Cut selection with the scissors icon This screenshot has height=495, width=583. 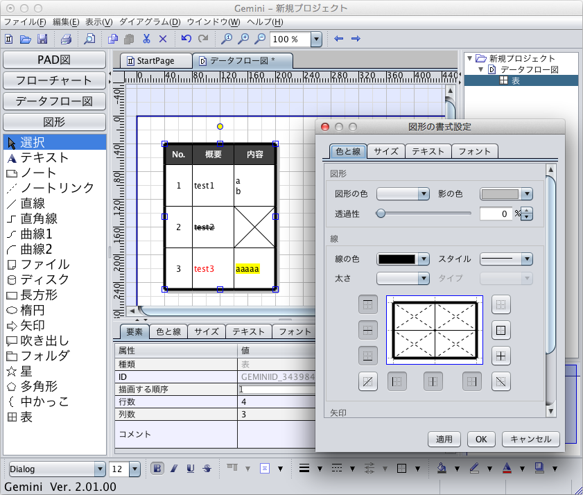point(146,39)
